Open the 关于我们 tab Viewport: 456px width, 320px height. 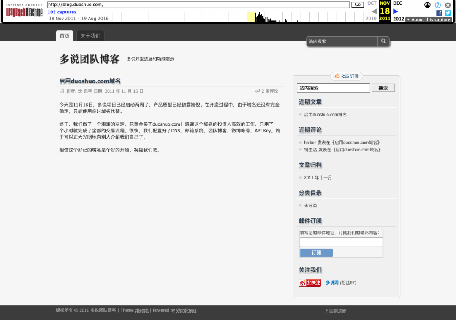[x=90, y=36]
